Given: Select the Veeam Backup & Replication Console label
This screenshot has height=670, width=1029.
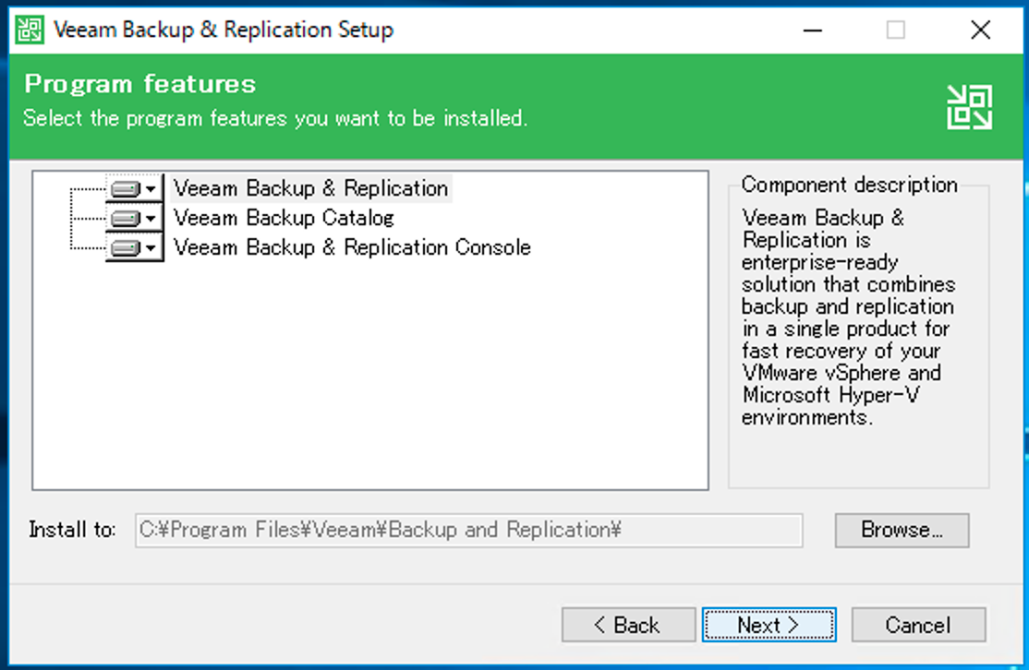Looking at the screenshot, I should pos(352,248).
